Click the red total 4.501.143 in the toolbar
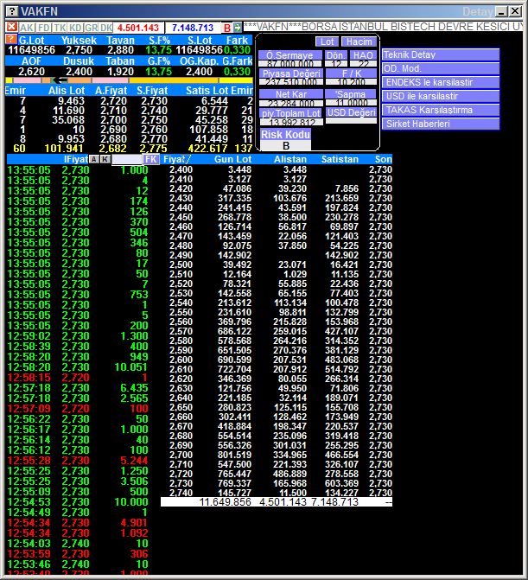528x580 pixels. click(138, 28)
